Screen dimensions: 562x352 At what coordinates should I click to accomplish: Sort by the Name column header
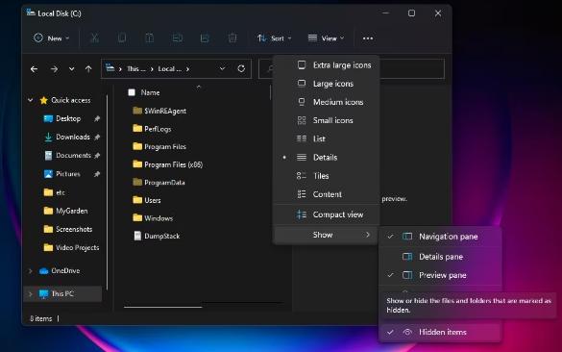click(x=150, y=92)
